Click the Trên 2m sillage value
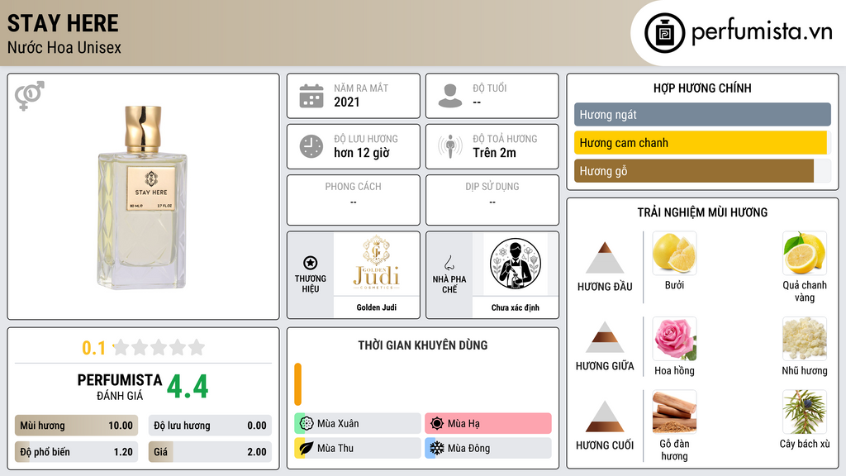Screen dimensions: 846x476 tap(494, 153)
